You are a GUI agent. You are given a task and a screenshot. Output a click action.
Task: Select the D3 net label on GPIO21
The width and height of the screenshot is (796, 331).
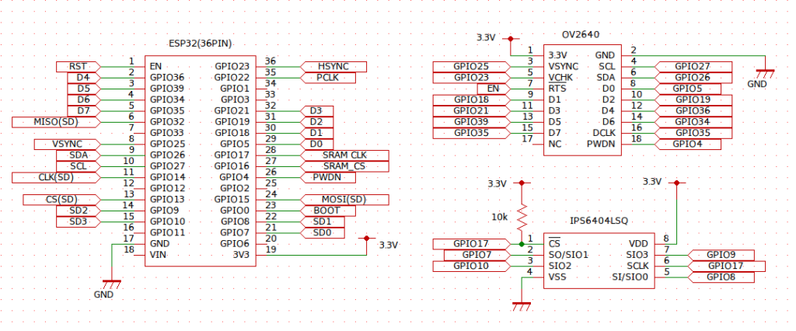317,110
